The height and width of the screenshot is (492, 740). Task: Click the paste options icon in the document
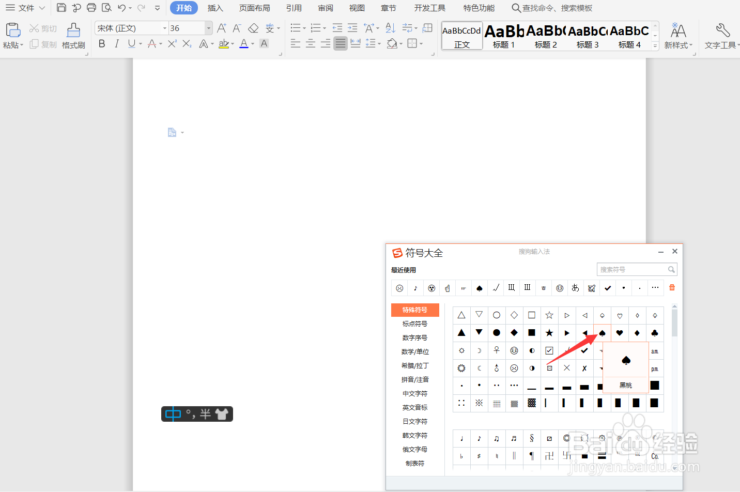coord(172,133)
